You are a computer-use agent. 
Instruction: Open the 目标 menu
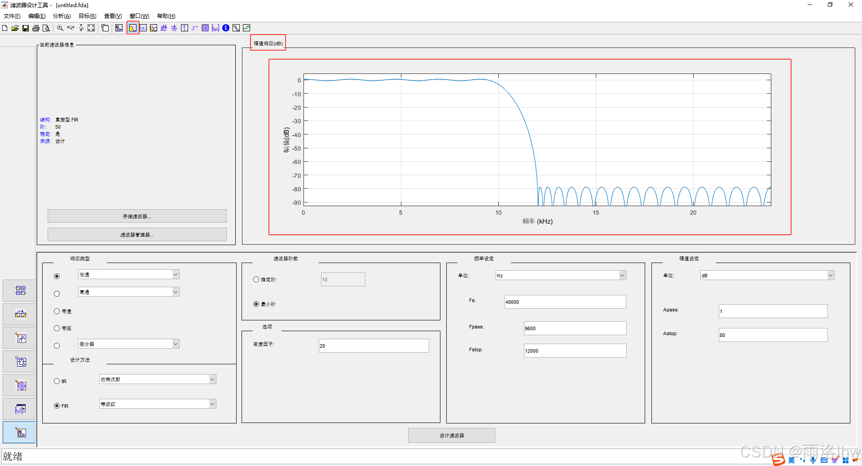pos(88,16)
